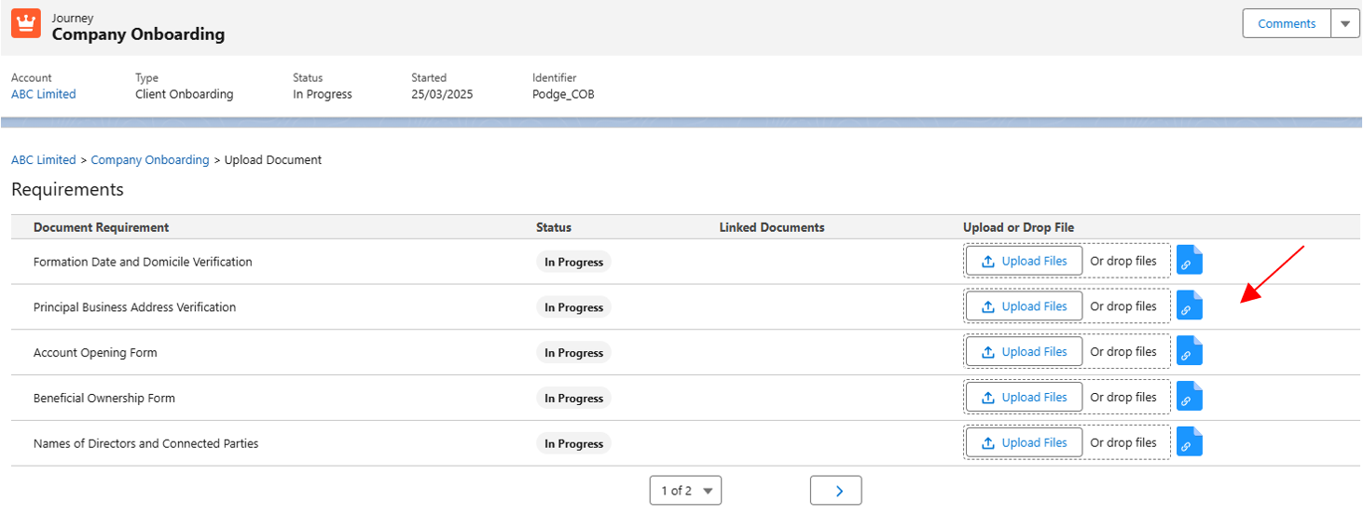The width and height of the screenshot is (1364, 515).
Task: Open link-document icon for Beneficial Ownership Form row
Action: 1189,398
